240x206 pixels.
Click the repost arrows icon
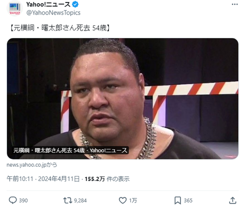(67, 200)
